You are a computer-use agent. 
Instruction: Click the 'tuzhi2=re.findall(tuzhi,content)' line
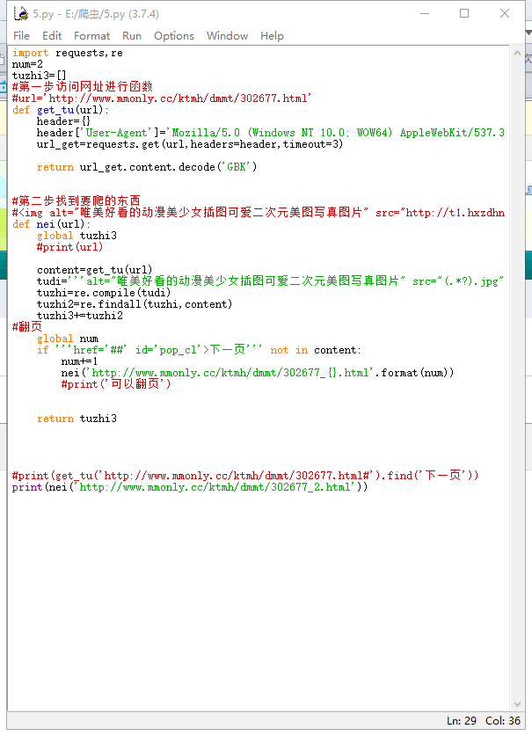(135, 304)
